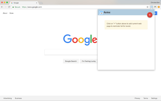Viewport: 161px width, 101px height.
Task: Click the Google search box
Action: pos(71,52)
